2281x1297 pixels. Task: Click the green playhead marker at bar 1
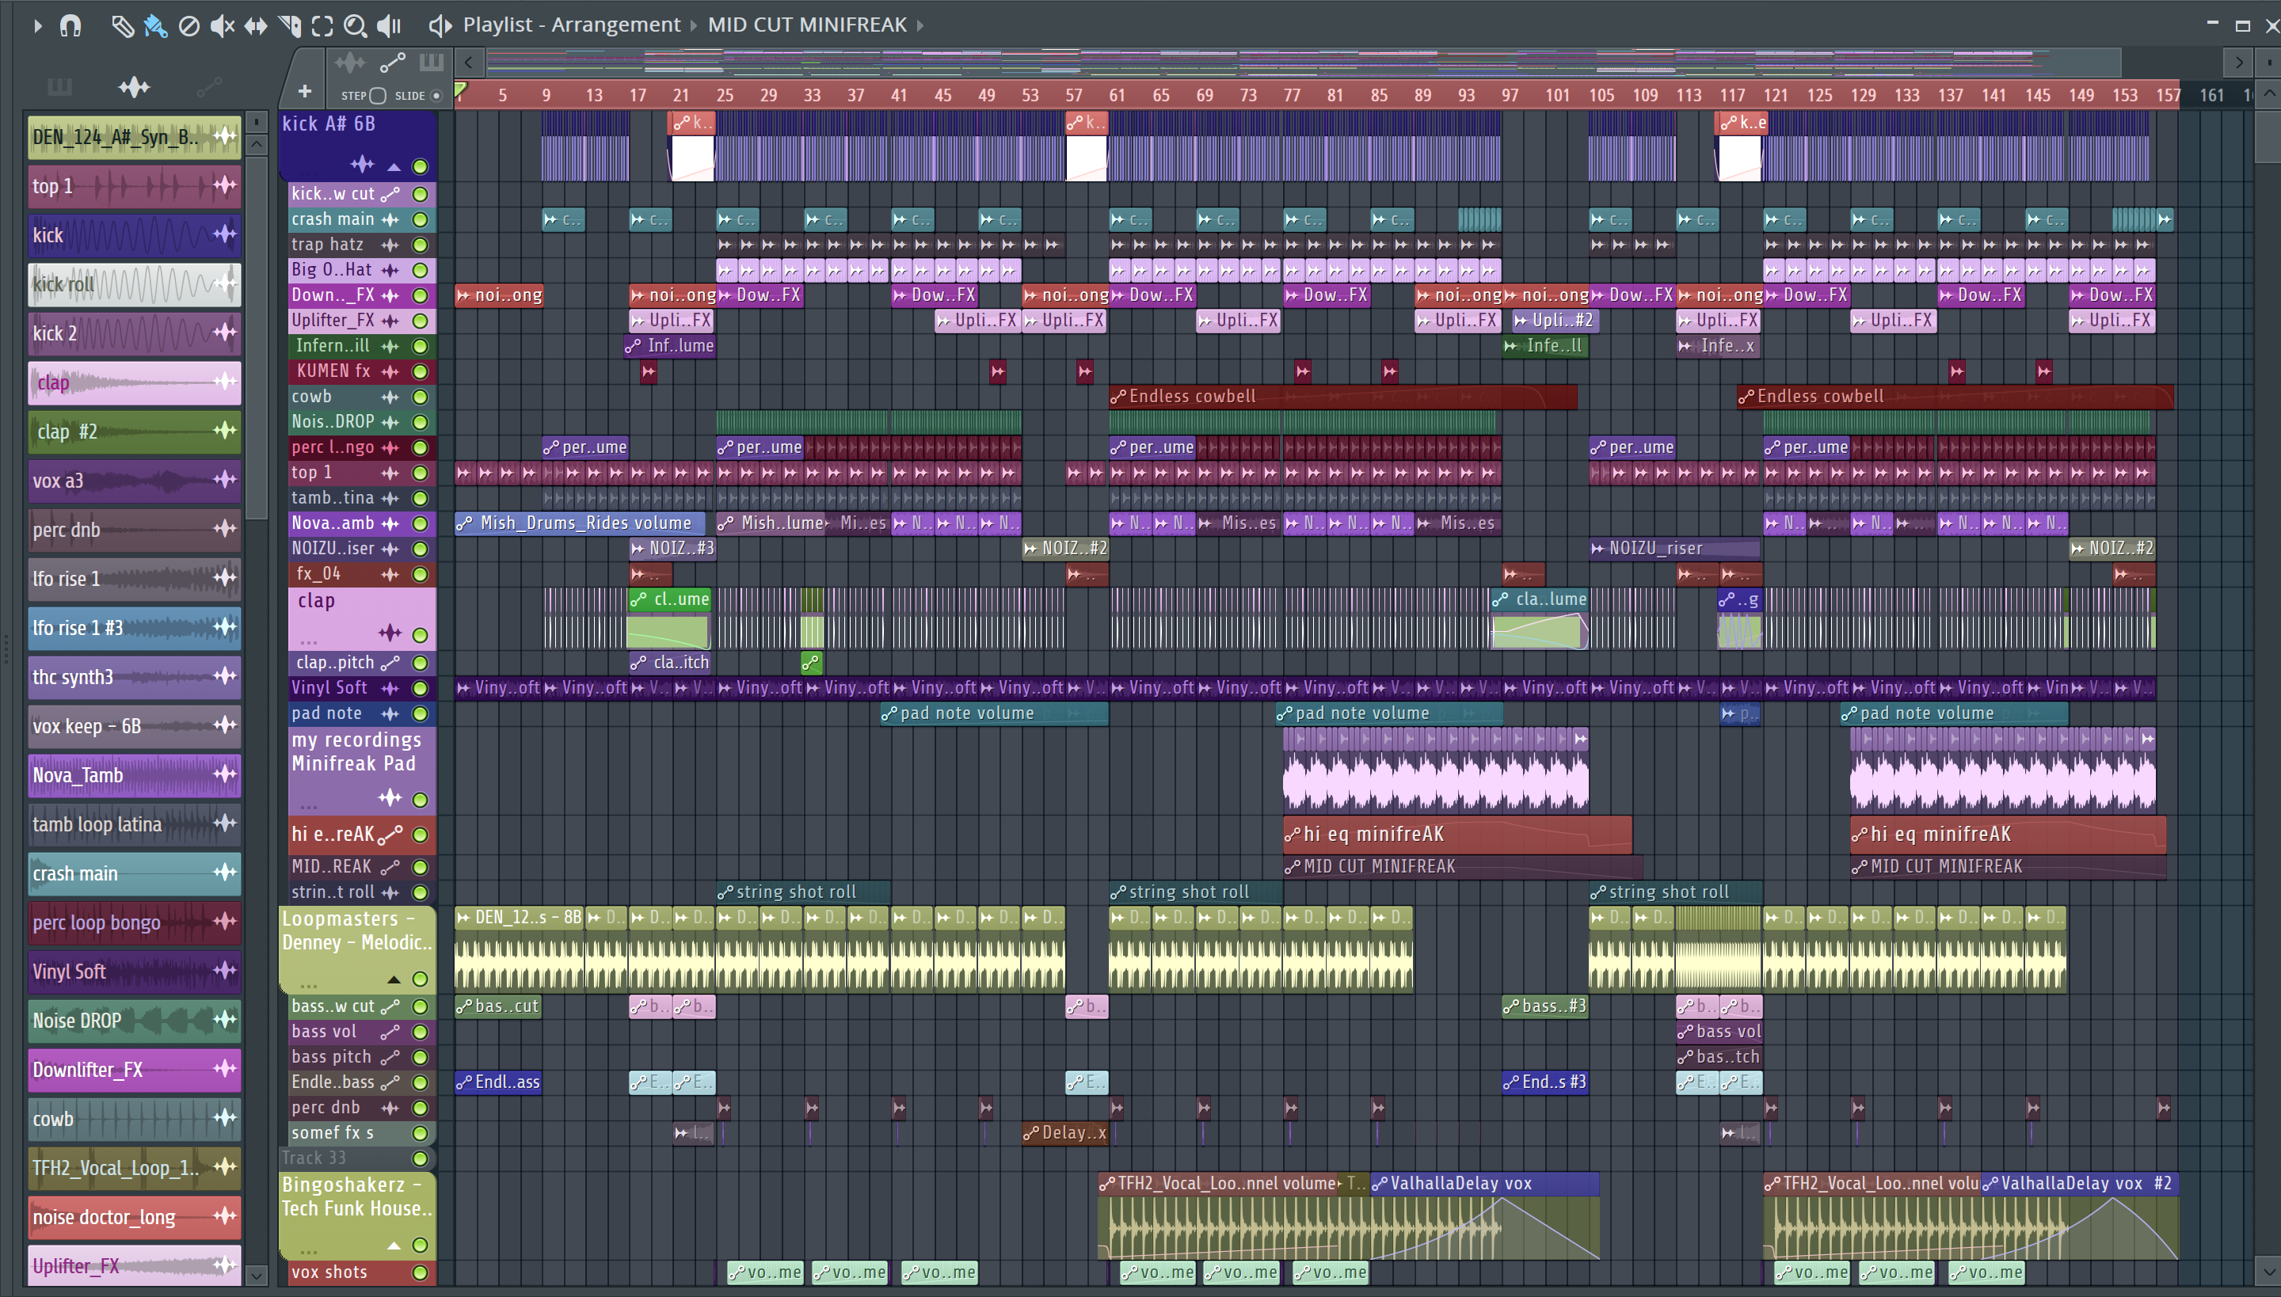[x=459, y=90]
